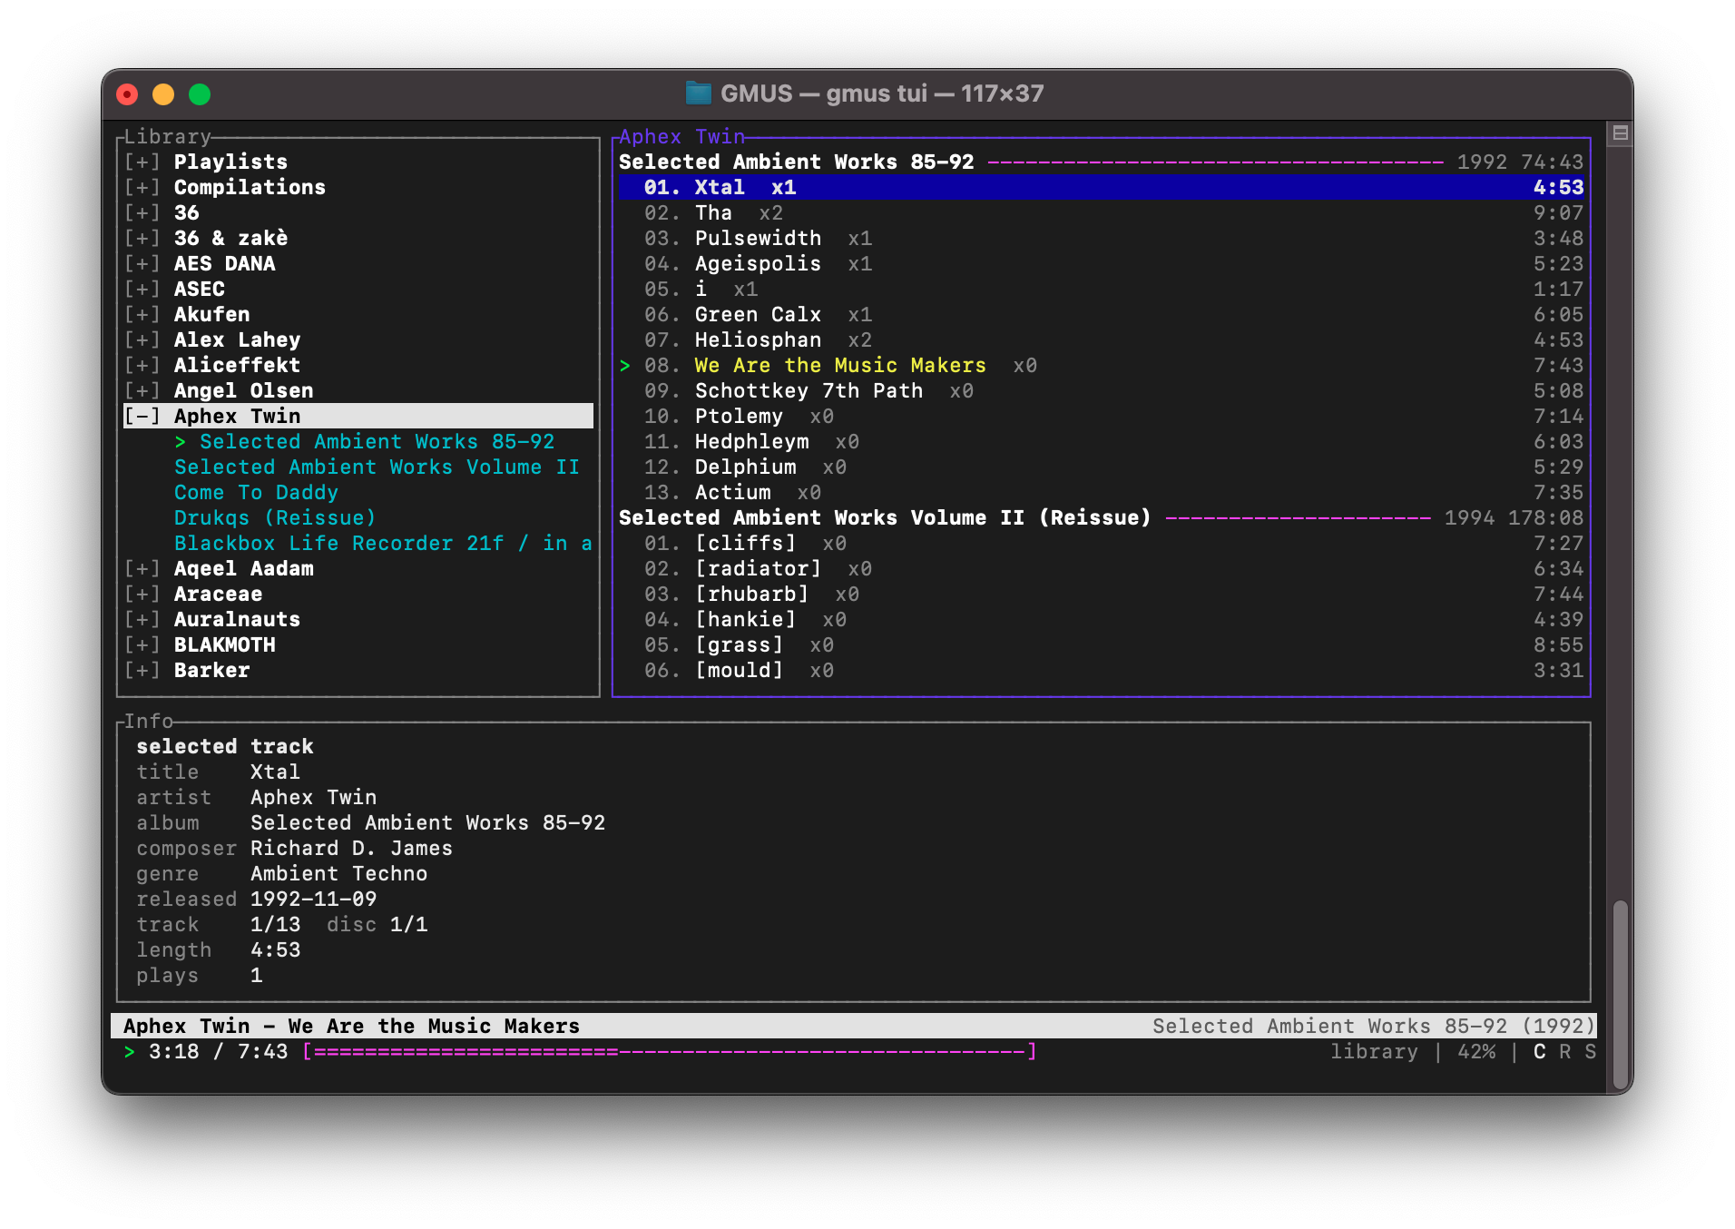Select track 03 Pulsewidth
This screenshot has width=1735, height=1229.
pos(1101,239)
